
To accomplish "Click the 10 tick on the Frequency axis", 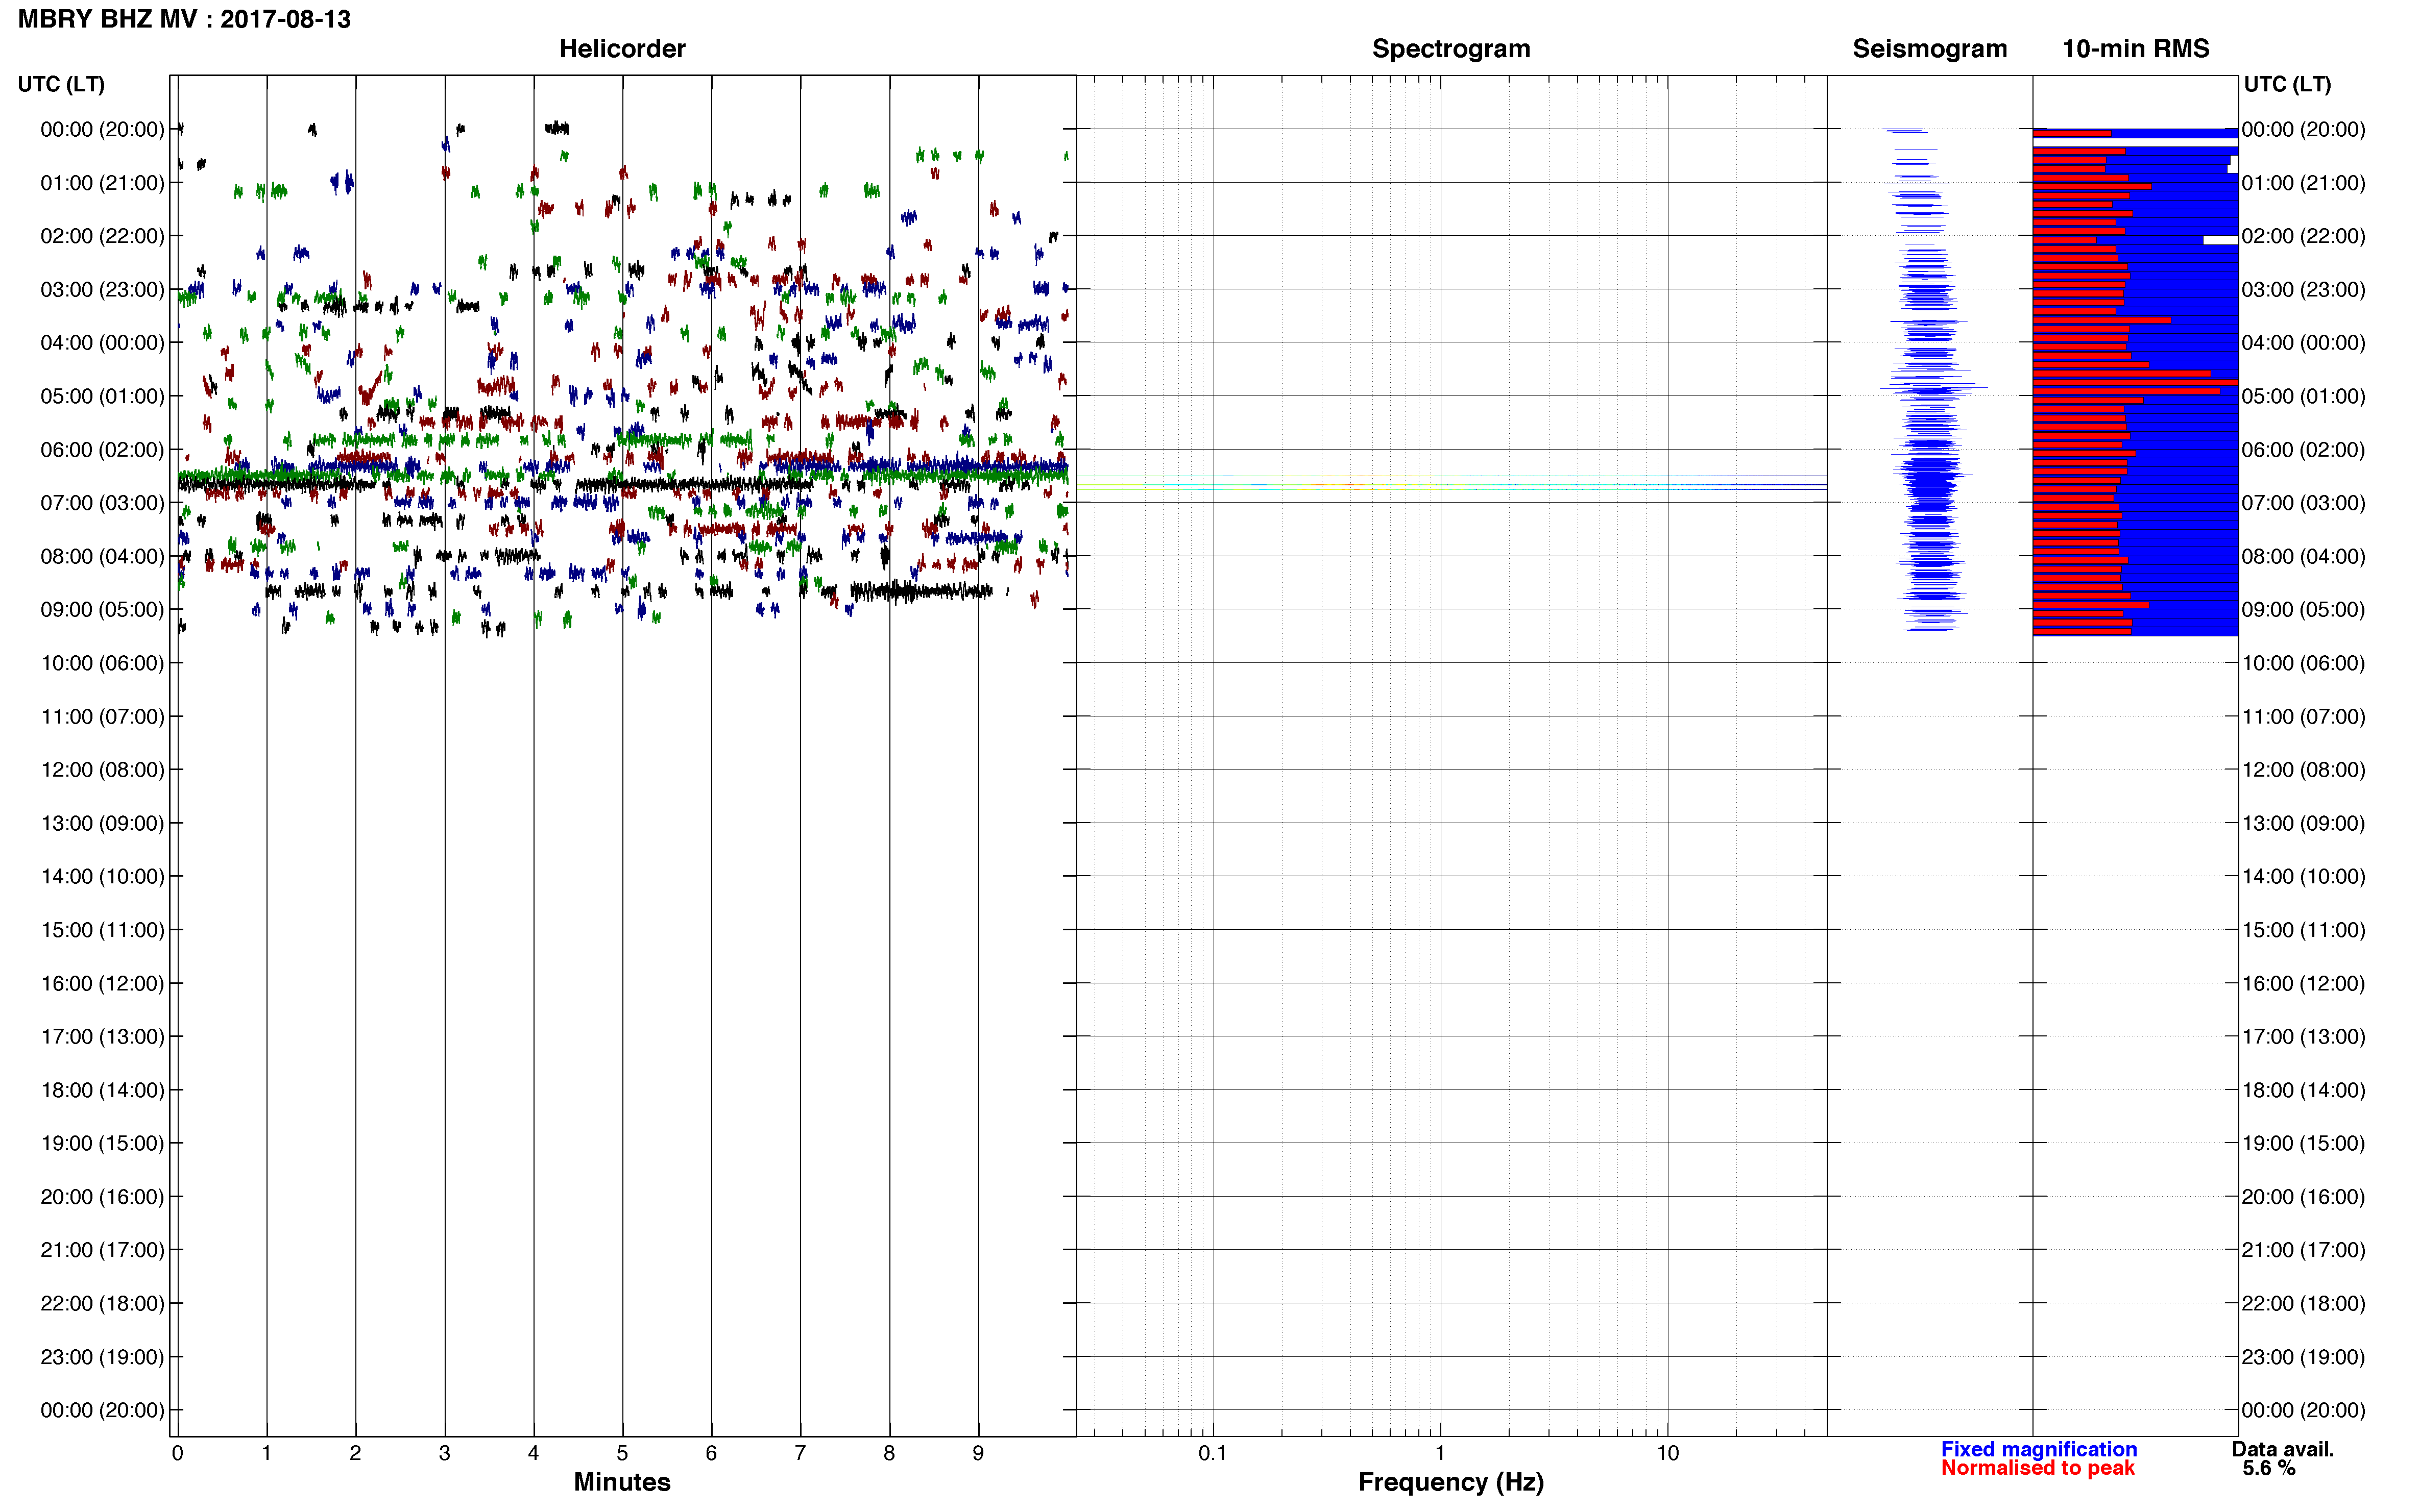I will 1667,1452.
